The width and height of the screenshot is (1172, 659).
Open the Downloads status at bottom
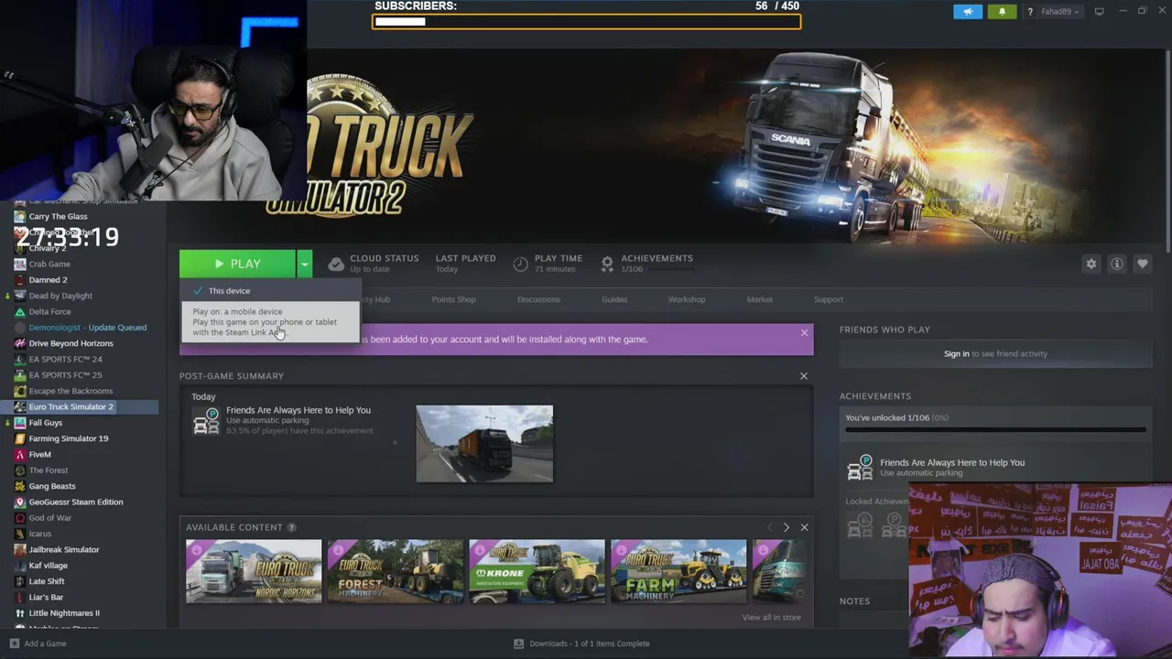point(581,643)
